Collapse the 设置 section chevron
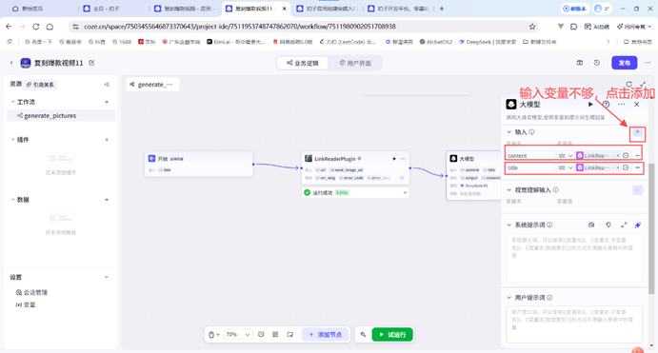The height and width of the screenshot is (353, 658). click(107, 277)
